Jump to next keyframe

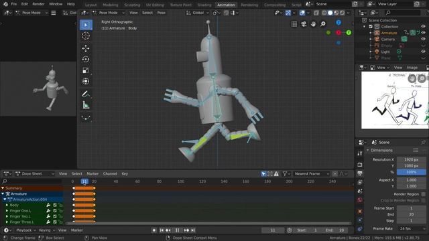186,230
